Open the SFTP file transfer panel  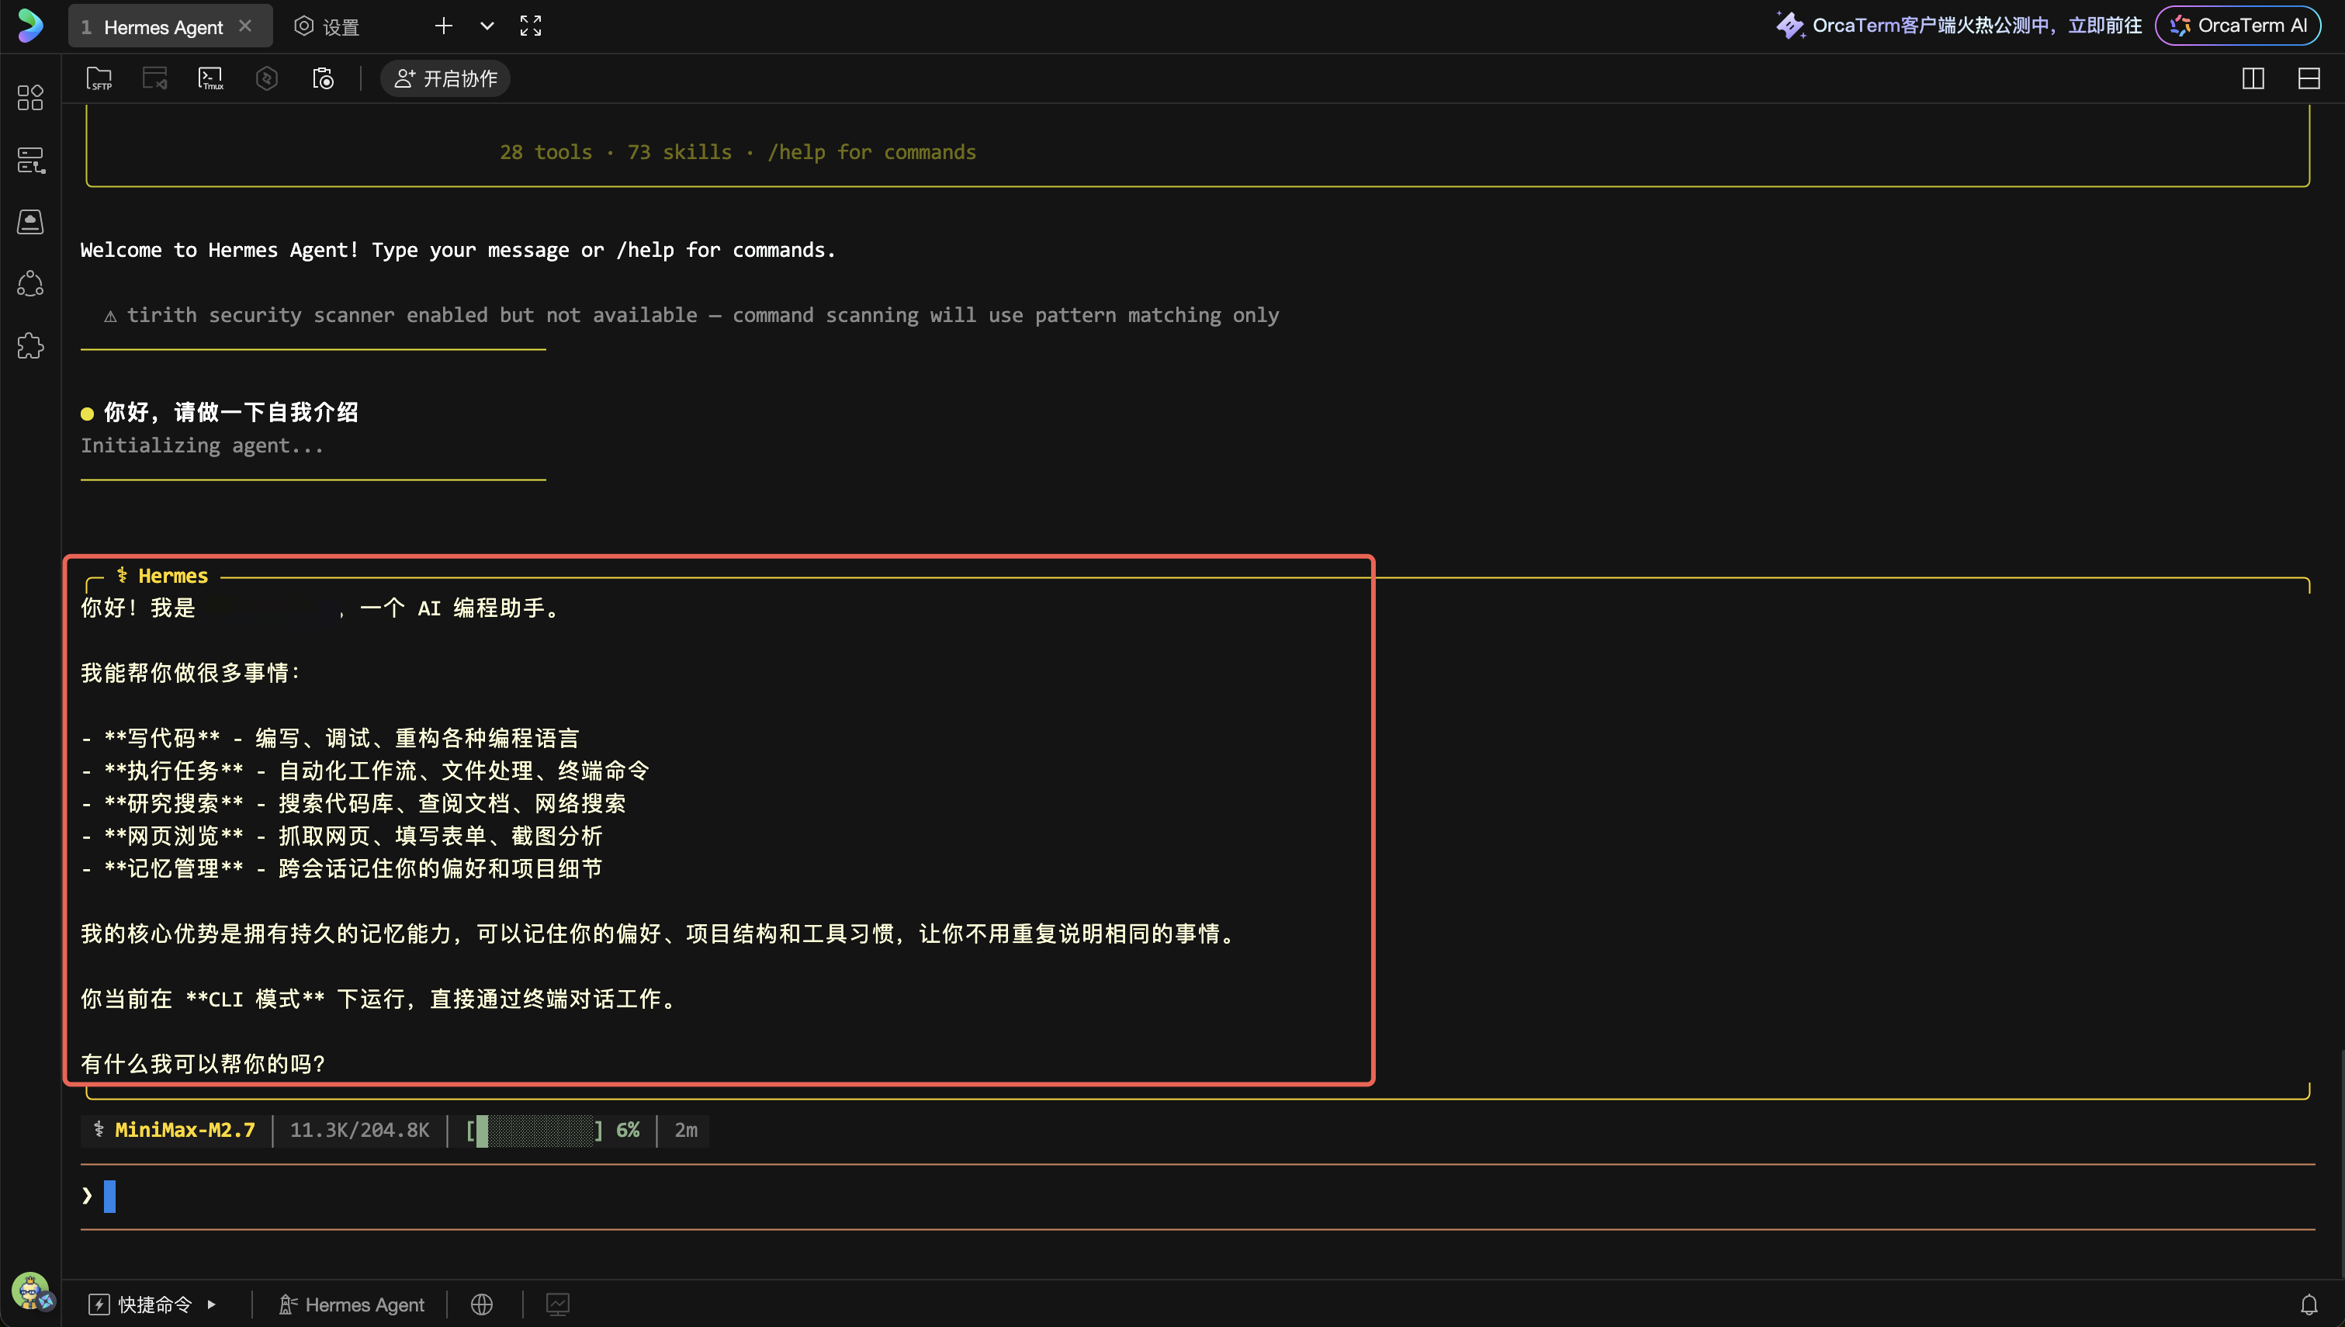(x=99, y=78)
